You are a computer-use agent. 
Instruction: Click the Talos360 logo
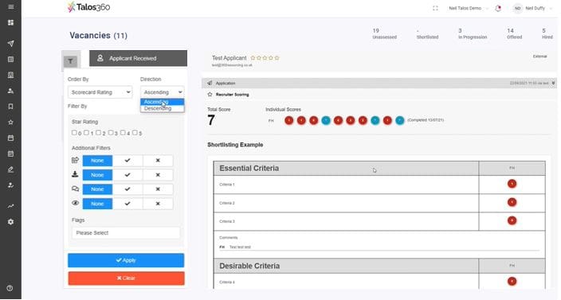pos(88,7)
